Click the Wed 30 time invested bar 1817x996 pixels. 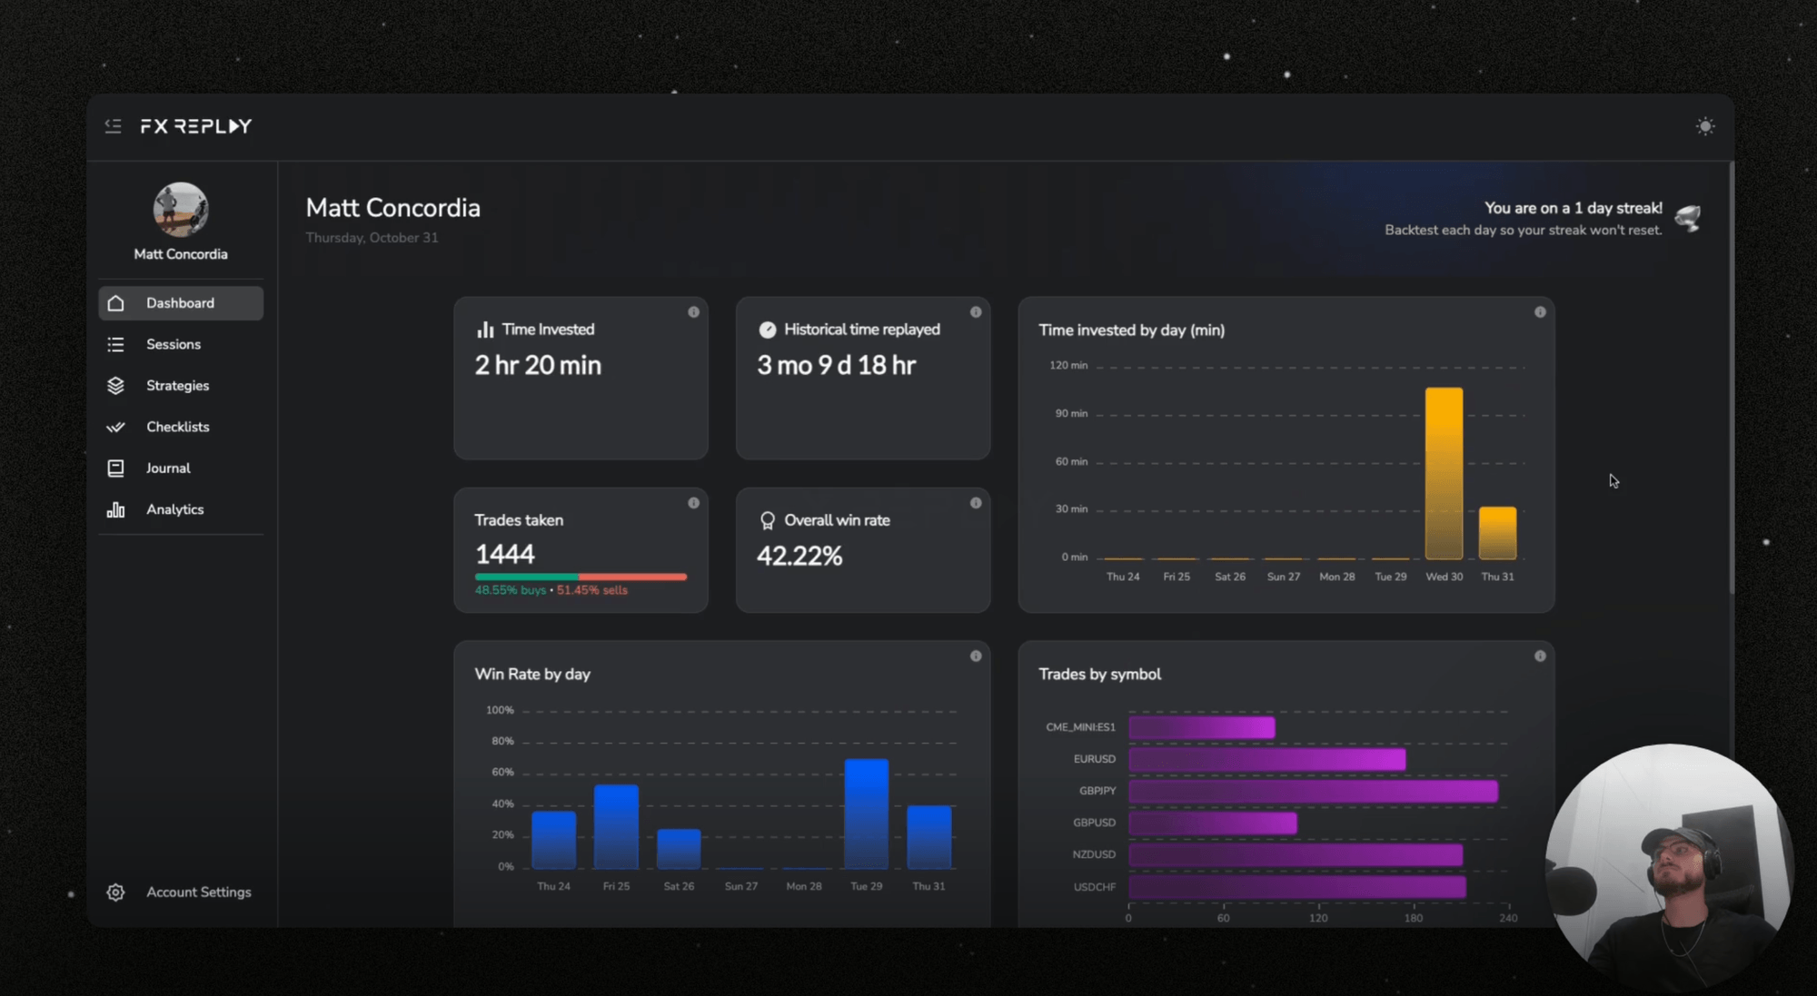point(1444,474)
